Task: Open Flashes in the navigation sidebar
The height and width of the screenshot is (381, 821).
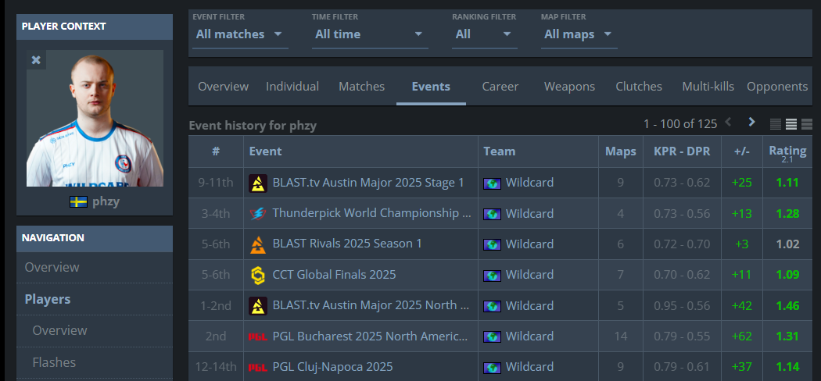Action: pyautogui.click(x=95, y=362)
